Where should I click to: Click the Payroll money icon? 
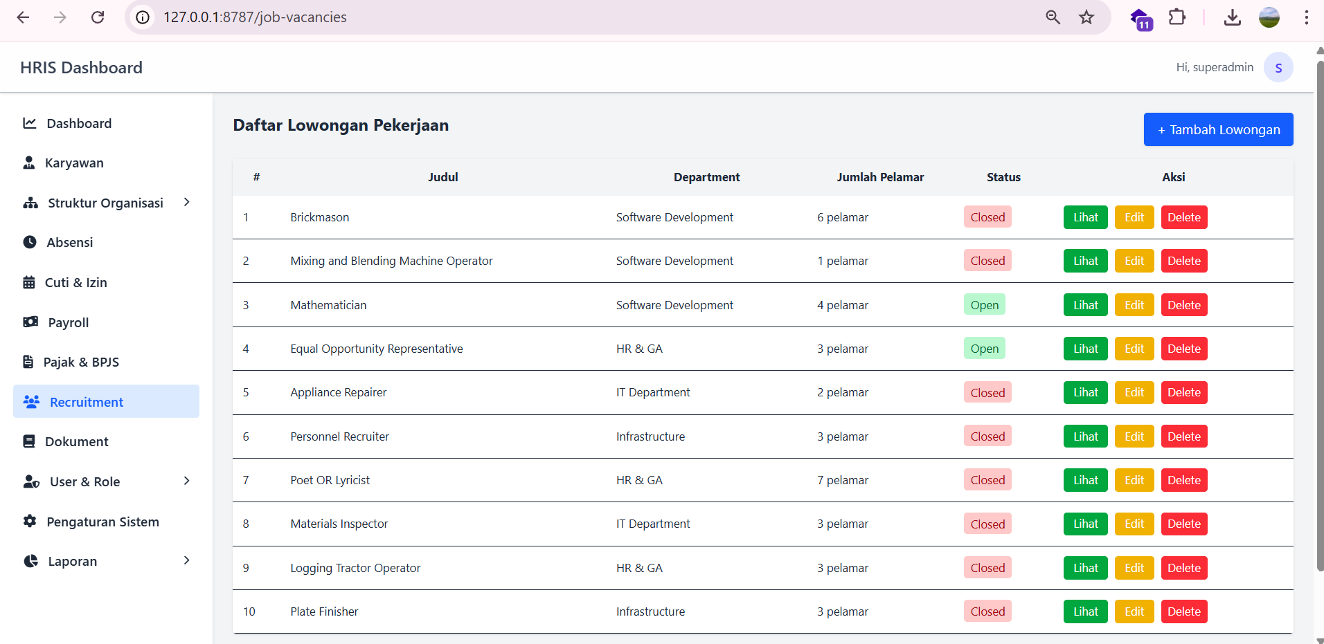30,322
